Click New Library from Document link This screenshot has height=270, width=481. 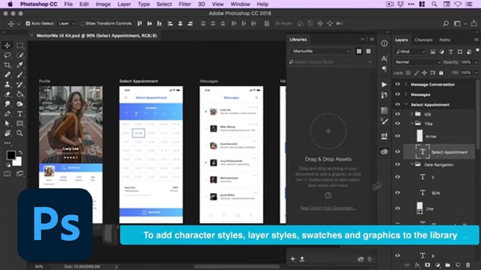pyautogui.click(x=328, y=208)
